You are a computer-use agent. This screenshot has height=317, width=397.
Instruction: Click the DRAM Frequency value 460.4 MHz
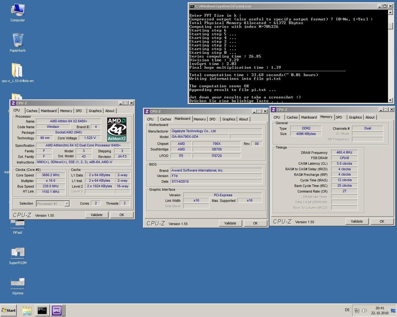point(344,153)
